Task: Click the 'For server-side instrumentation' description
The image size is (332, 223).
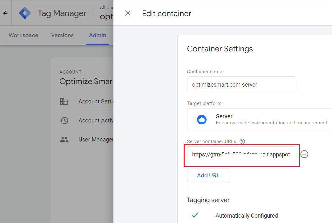Action: [x=271, y=123]
